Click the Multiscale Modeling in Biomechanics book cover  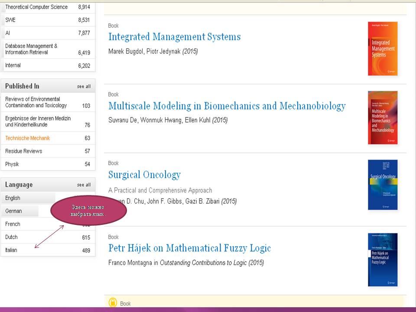[x=382, y=117]
